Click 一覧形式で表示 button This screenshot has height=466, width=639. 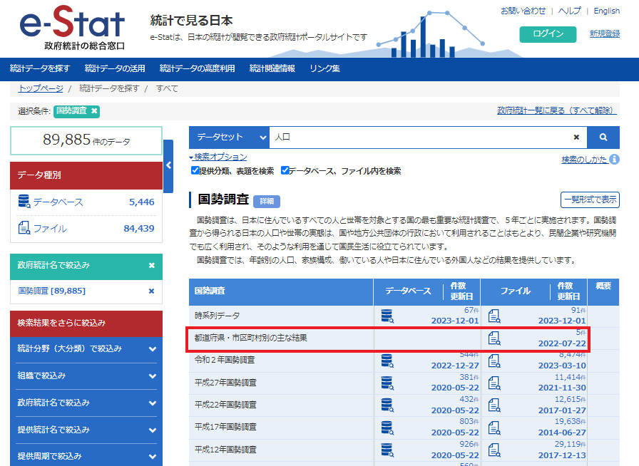[590, 200]
